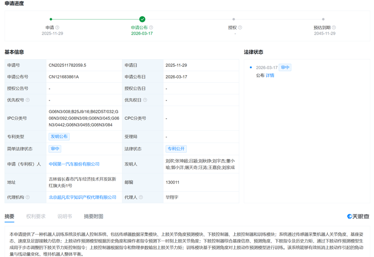Click the help icon beside 优先权日
The image size is (374, 257).
point(145,100)
